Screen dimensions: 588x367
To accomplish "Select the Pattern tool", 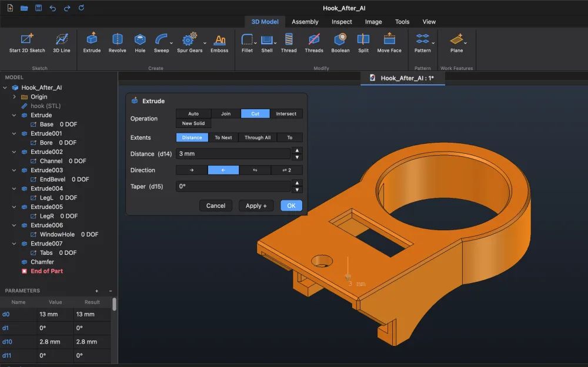I will (x=423, y=43).
